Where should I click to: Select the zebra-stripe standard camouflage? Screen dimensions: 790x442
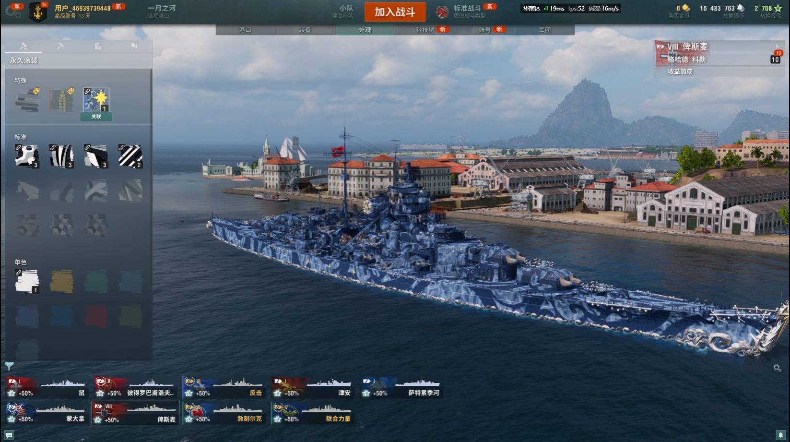61,156
